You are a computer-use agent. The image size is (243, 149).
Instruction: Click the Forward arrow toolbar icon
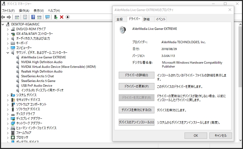[x=9, y=17]
